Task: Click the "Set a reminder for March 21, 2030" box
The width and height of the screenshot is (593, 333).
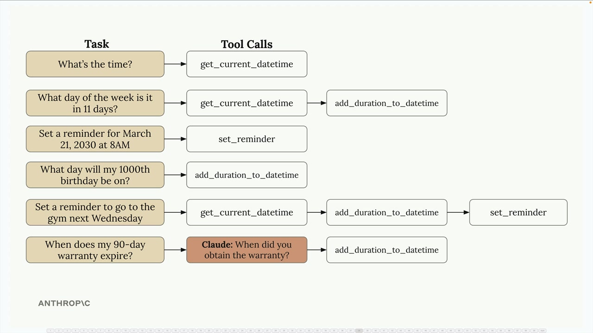Action: click(95, 139)
